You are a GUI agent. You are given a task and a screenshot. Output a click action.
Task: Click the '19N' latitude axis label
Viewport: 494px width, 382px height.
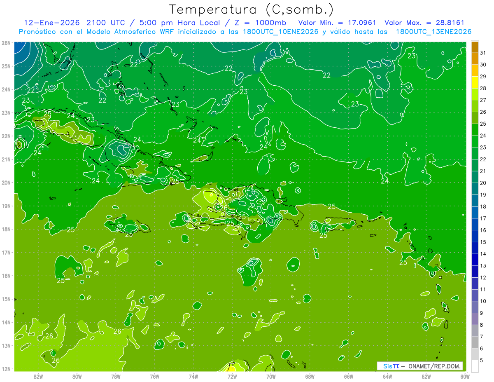tap(6, 206)
